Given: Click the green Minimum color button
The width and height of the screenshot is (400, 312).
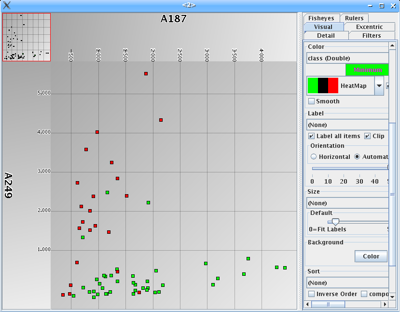Looking at the screenshot, I should click(x=367, y=70).
